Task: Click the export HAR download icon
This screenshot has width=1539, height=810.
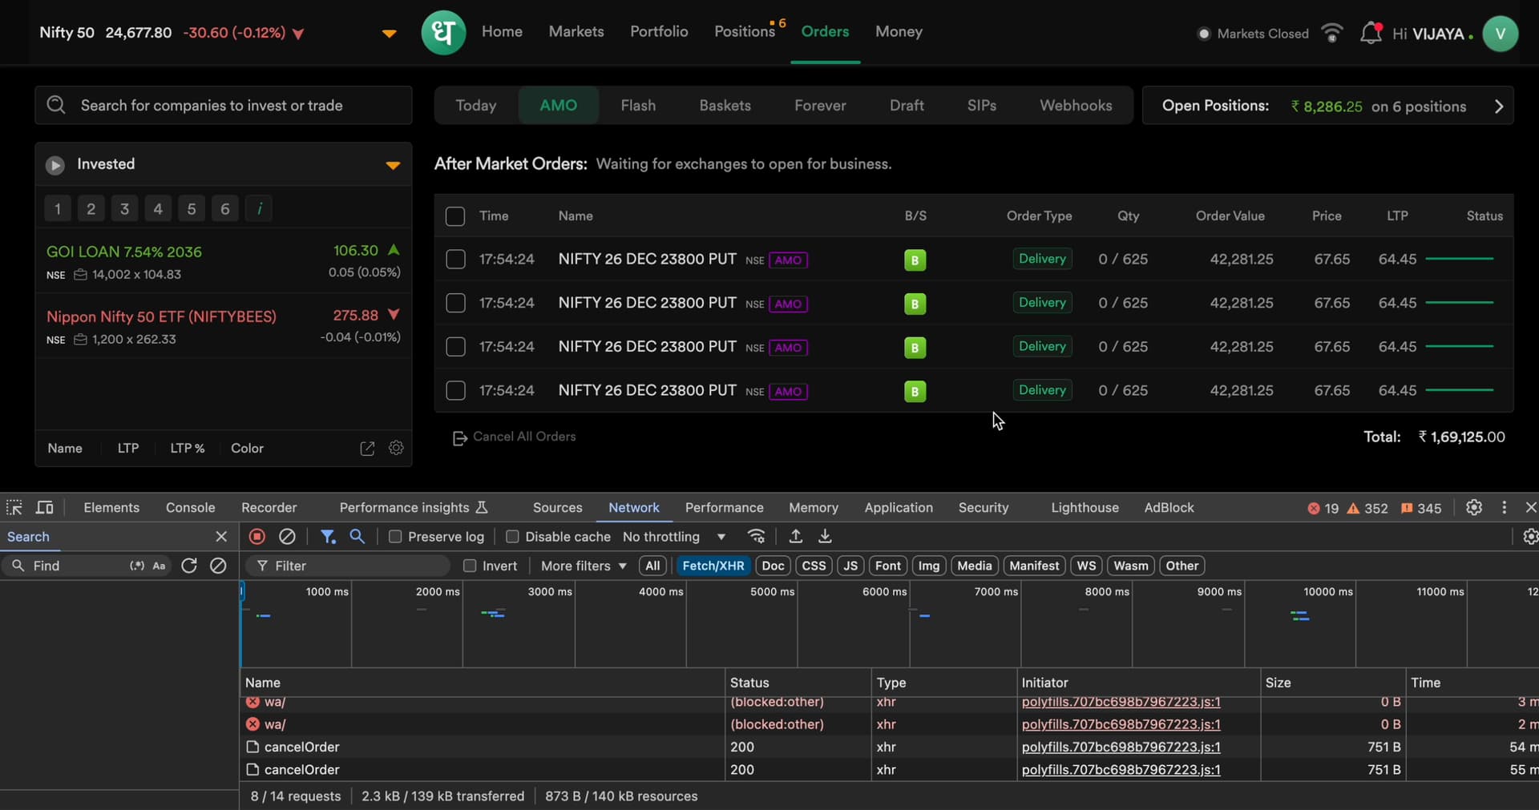Action: pos(825,536)
